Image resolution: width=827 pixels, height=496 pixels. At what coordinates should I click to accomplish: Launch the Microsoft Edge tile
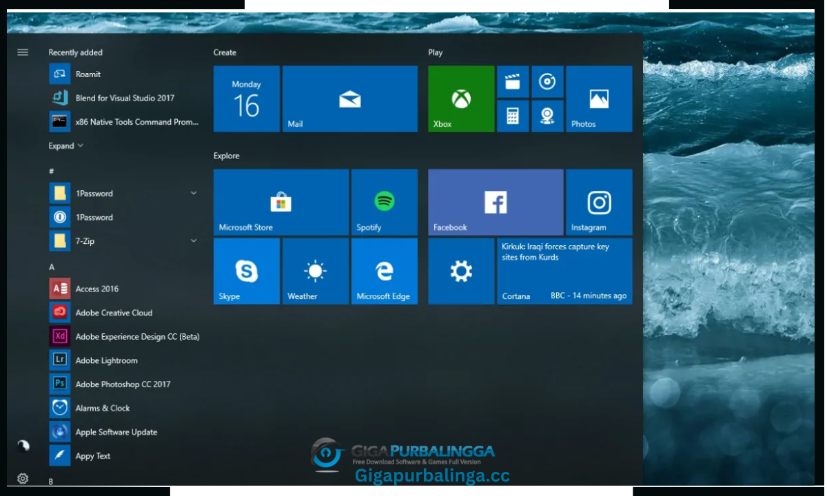pos(385,271)
